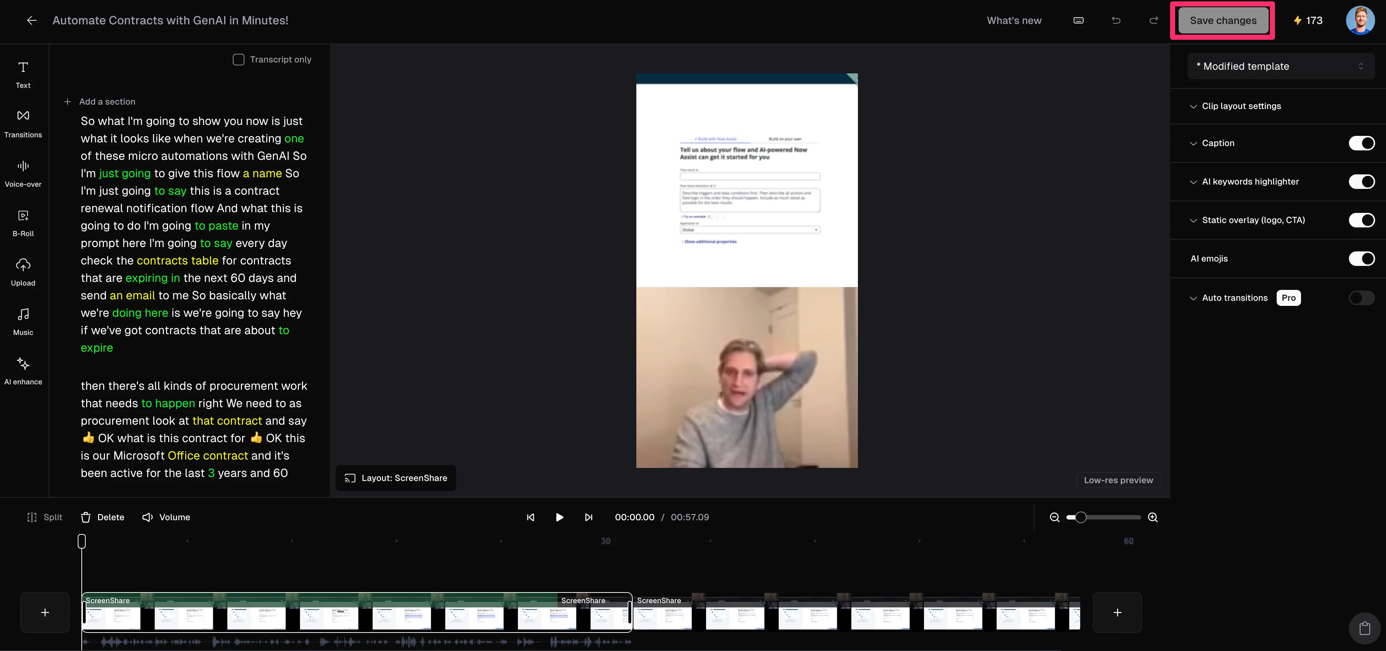Disable the AI emojis switch
Screen dimensions: 1386x651
point(1361,259)
